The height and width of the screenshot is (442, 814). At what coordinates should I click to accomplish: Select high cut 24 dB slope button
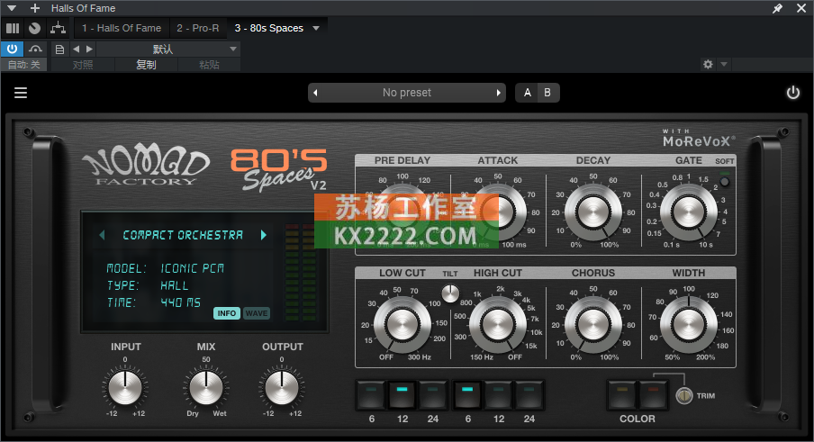pos(529,395)
